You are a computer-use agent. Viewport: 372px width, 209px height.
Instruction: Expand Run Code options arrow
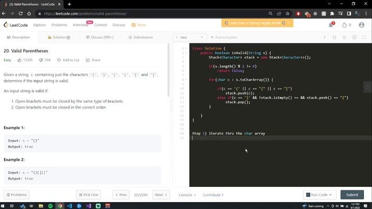click(331, 195)
